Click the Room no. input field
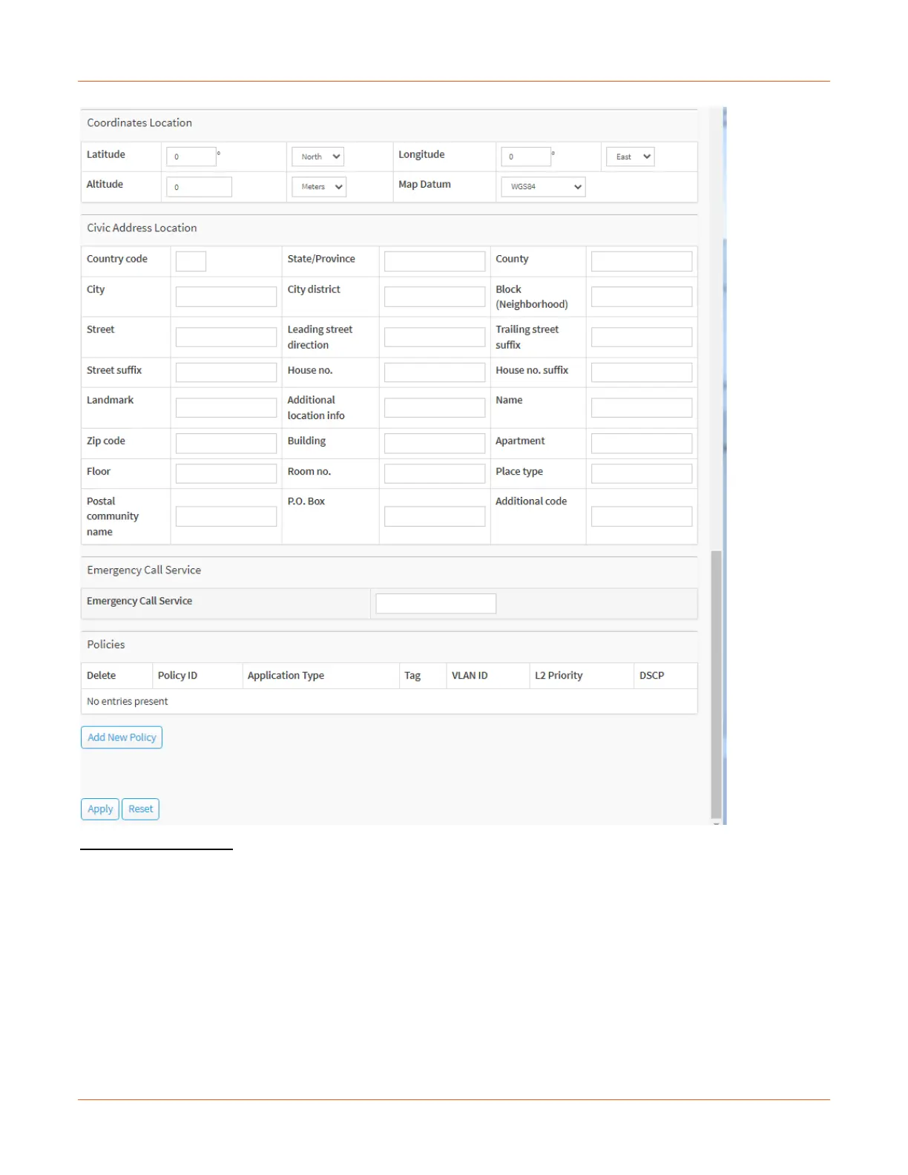Viewport: 908px width, 1175px height. 435,473
